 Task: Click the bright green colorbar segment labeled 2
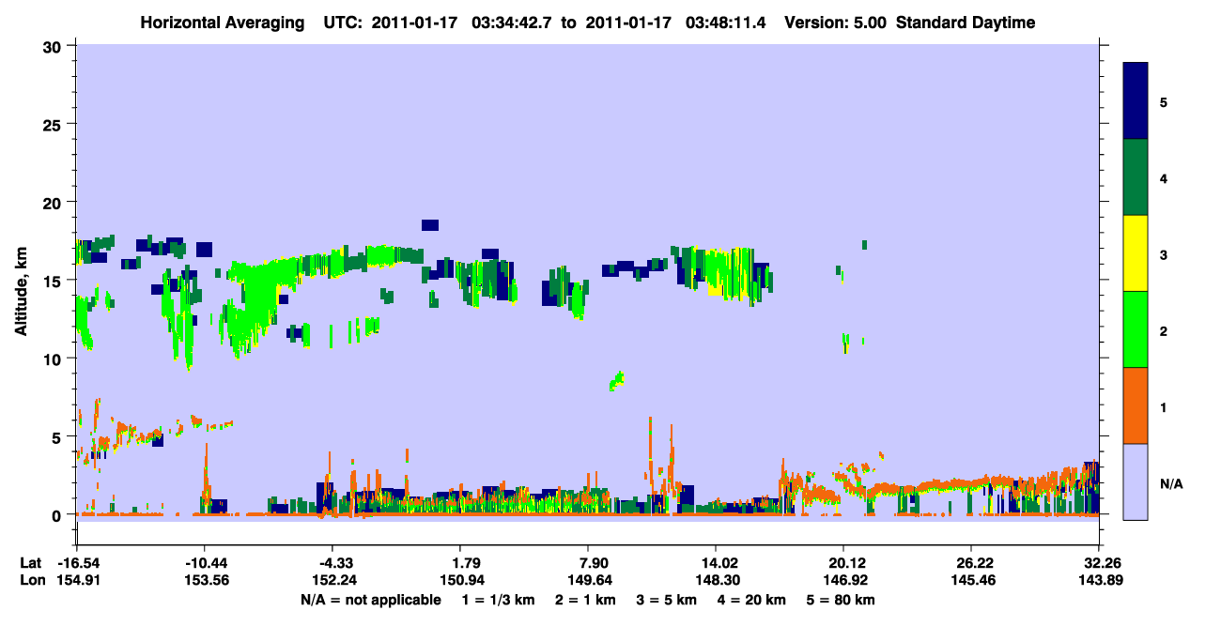click(x=1136, y=329)
